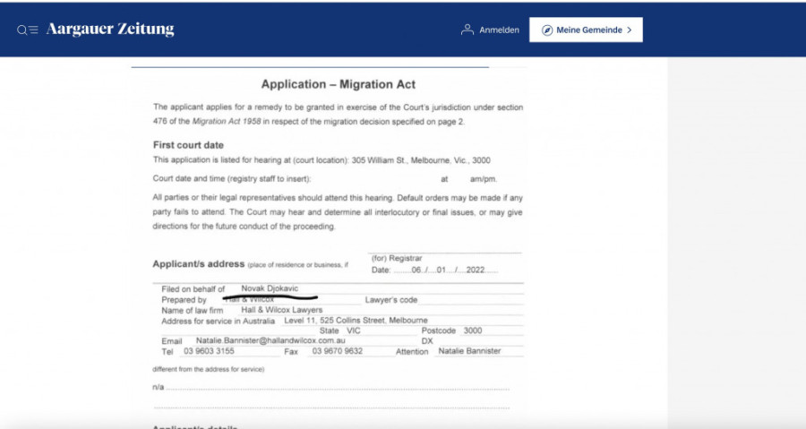This screenshot has height=429, width=806.
Task: Click the Applicant/s address heading
Action: pyautogui.click(x=199, y=264)
